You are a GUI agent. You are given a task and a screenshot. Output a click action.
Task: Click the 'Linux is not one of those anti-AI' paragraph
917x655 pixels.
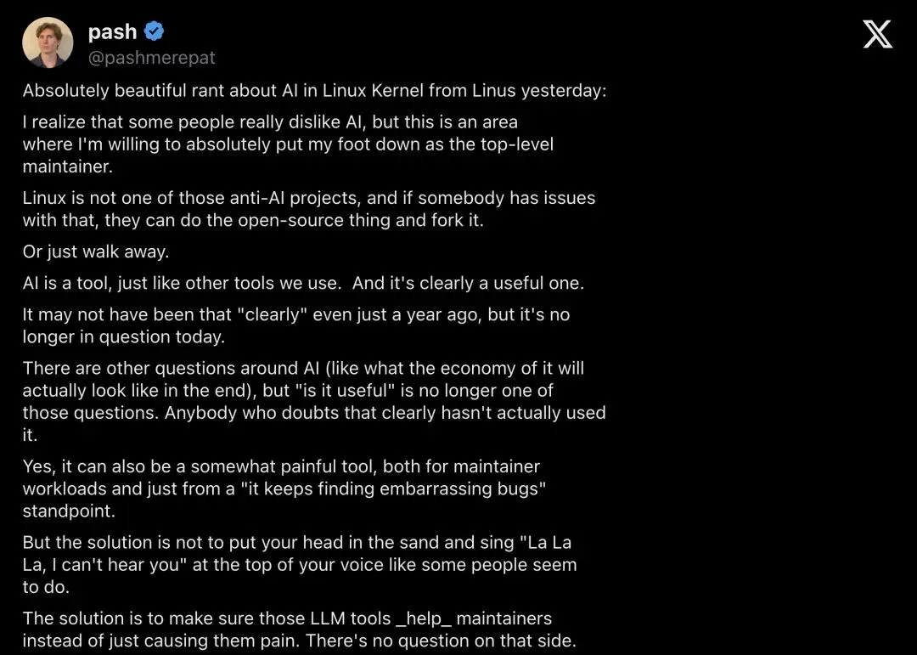309,209
